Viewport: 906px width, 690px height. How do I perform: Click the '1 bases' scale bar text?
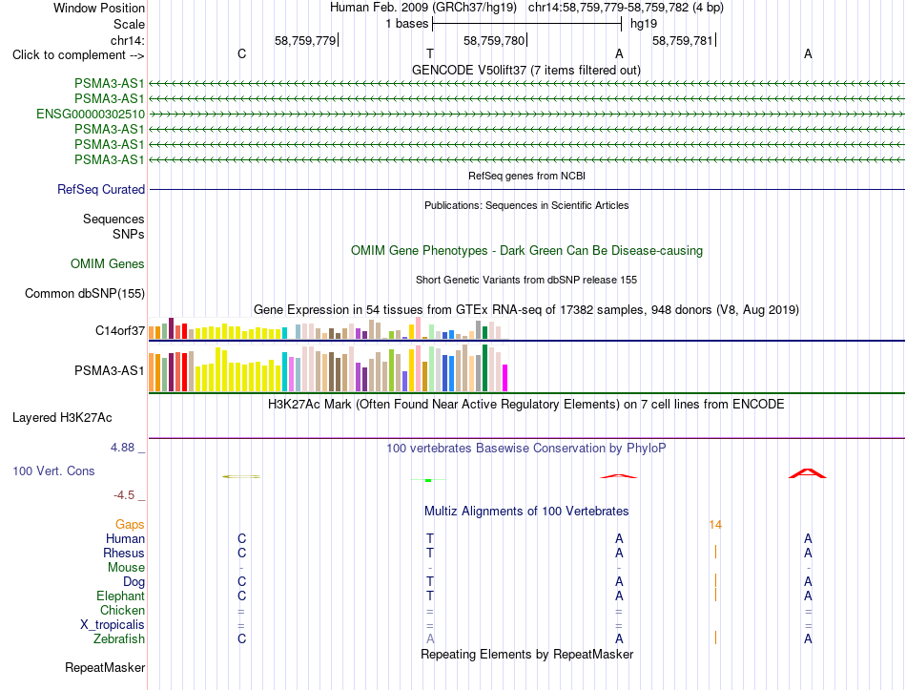407,24
